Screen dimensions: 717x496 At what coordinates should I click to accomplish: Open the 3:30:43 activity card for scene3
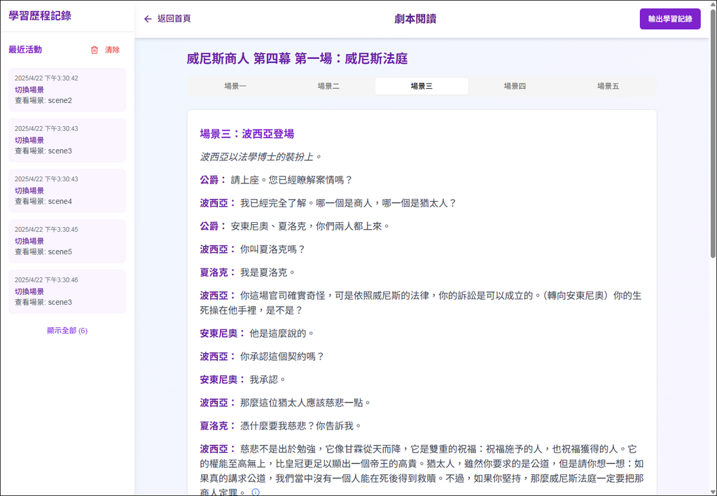[67, 140]
